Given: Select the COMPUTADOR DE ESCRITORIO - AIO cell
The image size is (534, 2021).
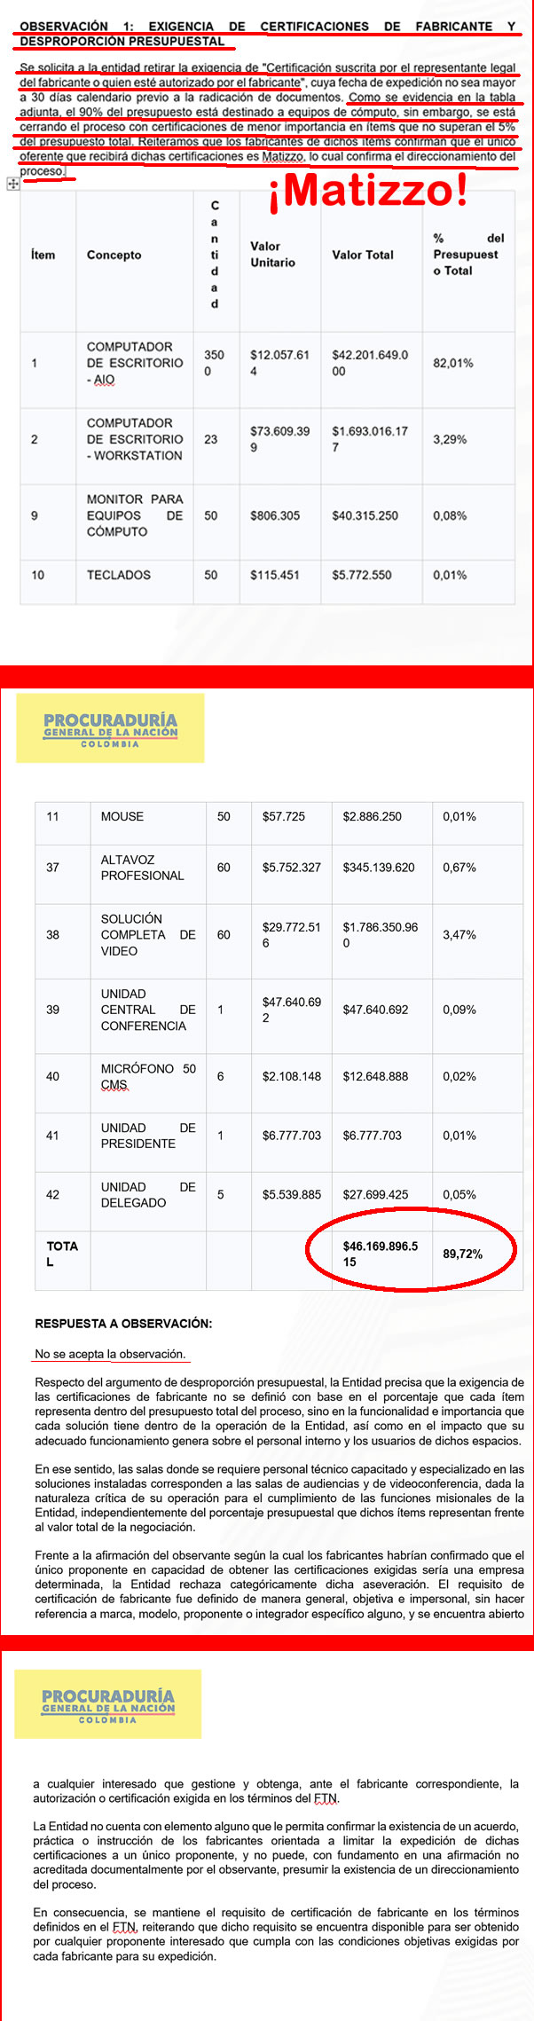Looking at the screenshot, I should 135,363.
